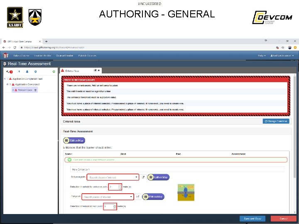Open the Course Creator menu item
299x224 pixels.
64,56
